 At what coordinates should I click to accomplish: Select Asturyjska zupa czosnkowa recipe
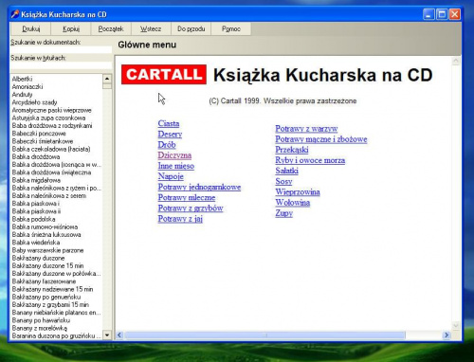[48, 118]
